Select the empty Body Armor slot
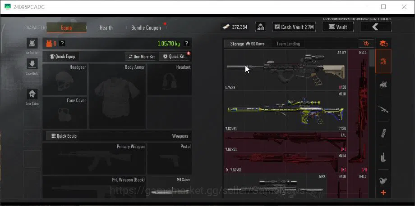Screen dimensions: 415x206 117,96
